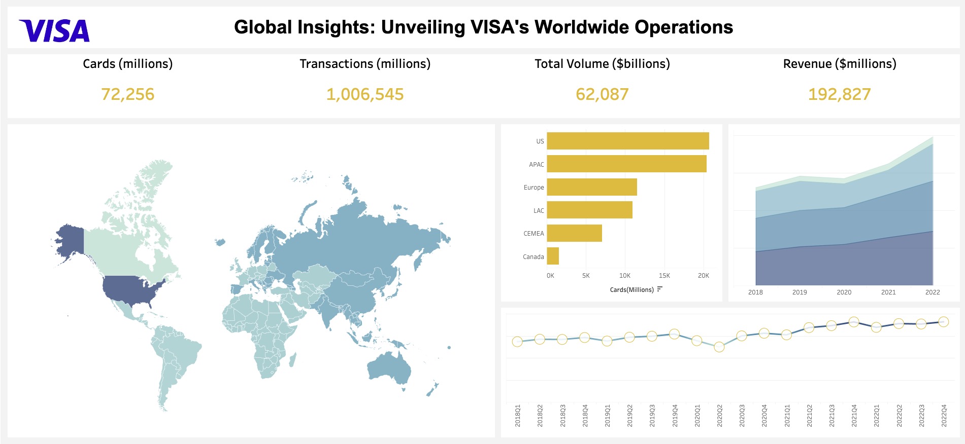Select the APAC bar in the bar chart

pos(627,164)
